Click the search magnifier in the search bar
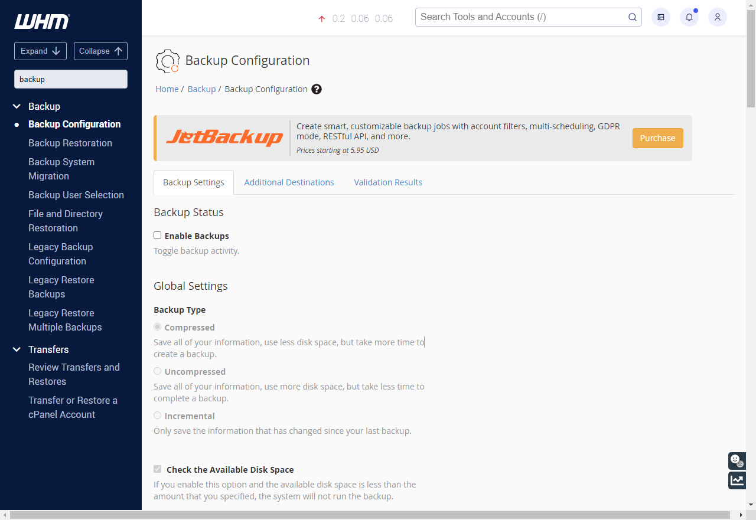Screen dimensions: 756x520 632,17
